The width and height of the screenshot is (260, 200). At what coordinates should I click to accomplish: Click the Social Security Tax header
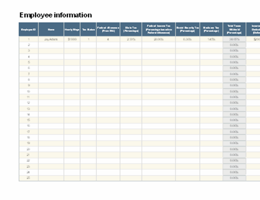187,29
